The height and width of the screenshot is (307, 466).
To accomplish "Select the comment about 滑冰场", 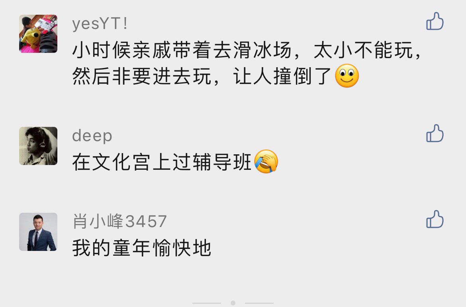I will 247,63.
